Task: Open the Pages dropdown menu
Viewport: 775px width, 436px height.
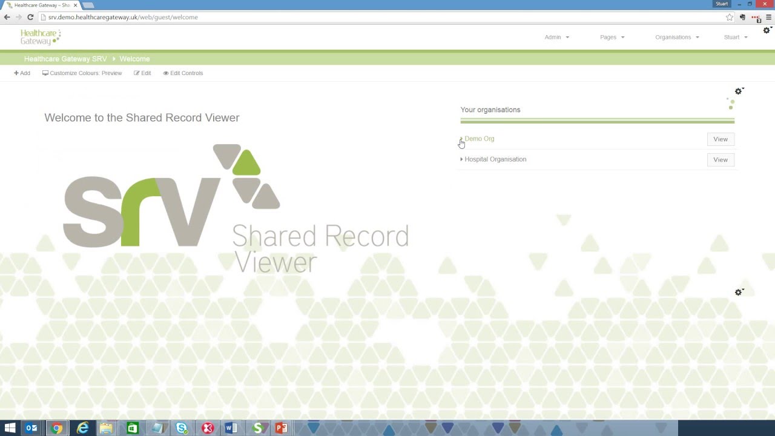Action: click(x=612, y=37)
